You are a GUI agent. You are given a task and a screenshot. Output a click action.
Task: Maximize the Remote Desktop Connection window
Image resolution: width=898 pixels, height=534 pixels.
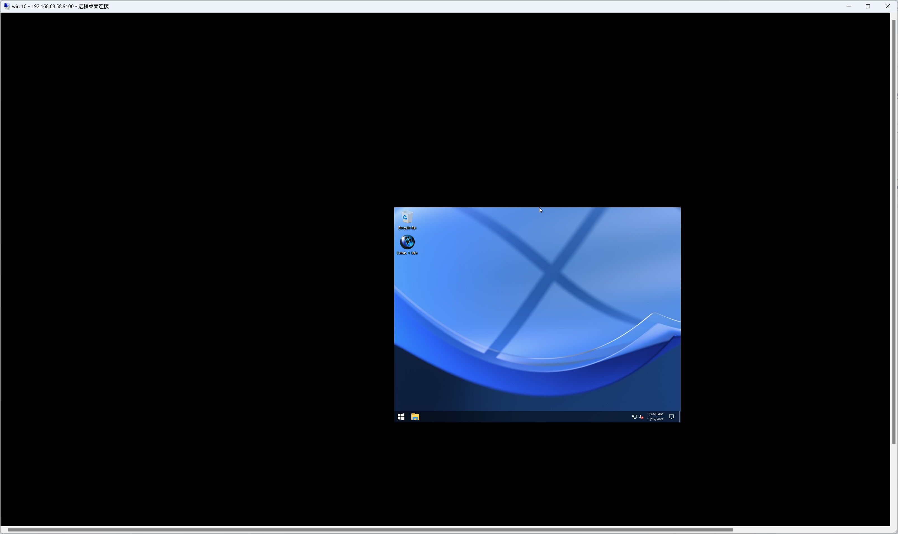pos(868,6)
